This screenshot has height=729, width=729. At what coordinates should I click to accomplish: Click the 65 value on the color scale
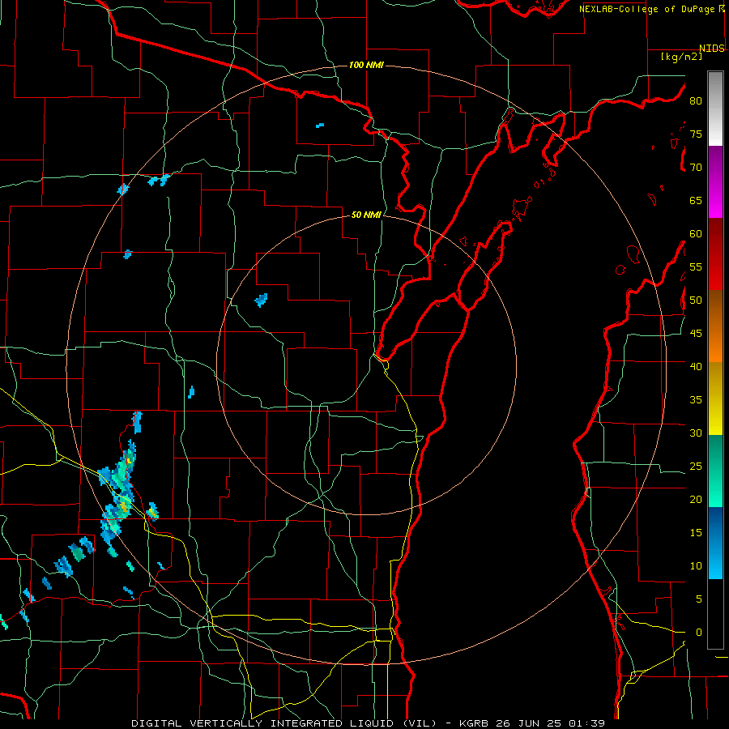point(696,201)
